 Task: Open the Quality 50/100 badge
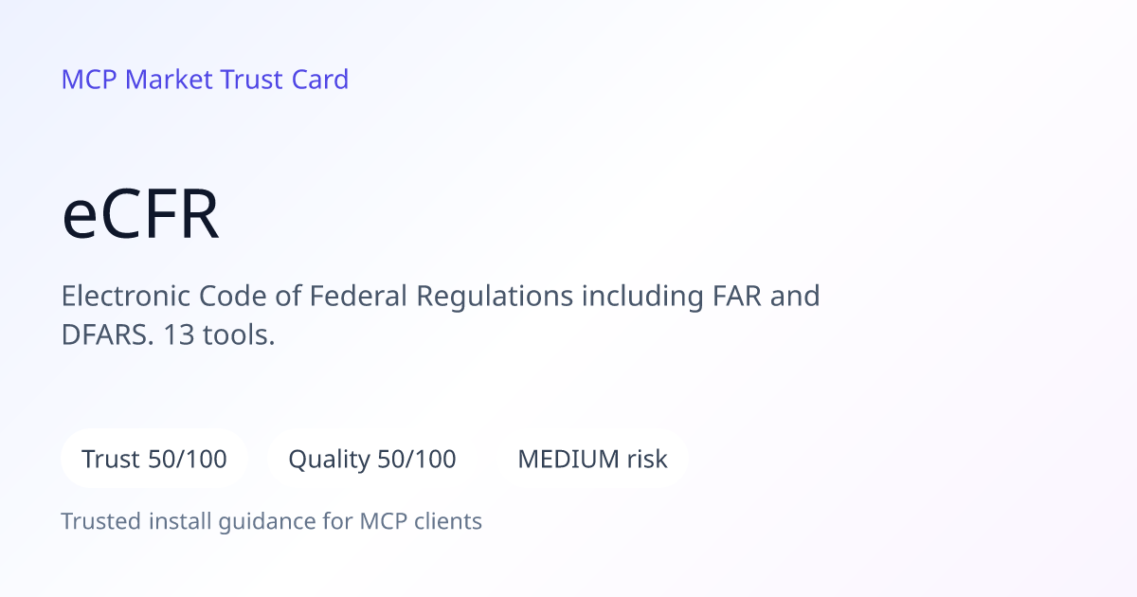click(x=372, y=460)
